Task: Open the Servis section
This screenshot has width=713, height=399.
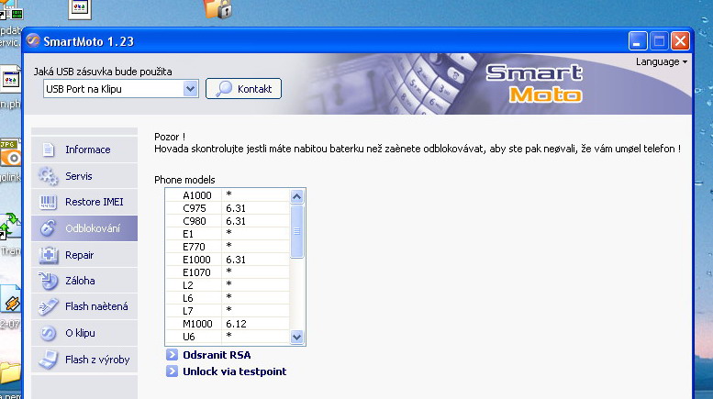Action: click(84, 176)
